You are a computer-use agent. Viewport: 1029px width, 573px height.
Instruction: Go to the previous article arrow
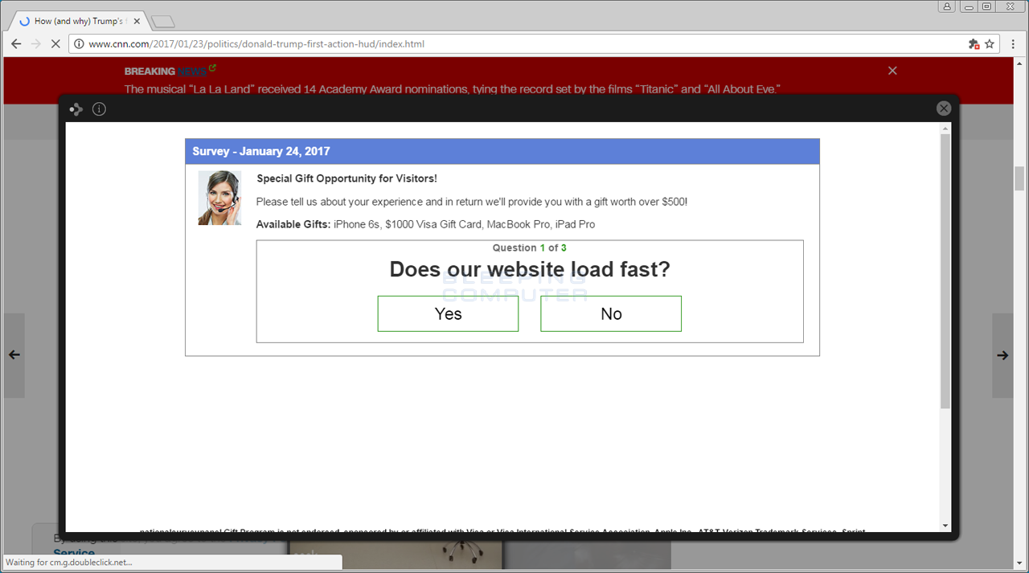pyautogui.click(x=14, y=355)
